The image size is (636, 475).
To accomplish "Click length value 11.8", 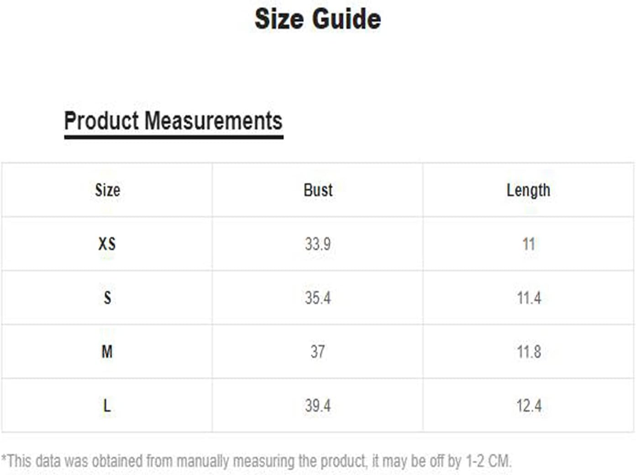I will coord(529,351).
